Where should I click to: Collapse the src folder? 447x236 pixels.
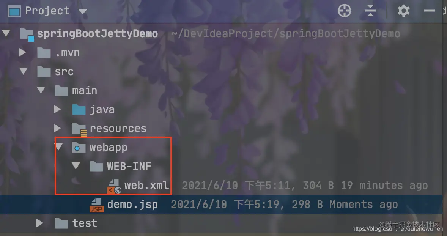pyautogui.click(x=24, y=71)
